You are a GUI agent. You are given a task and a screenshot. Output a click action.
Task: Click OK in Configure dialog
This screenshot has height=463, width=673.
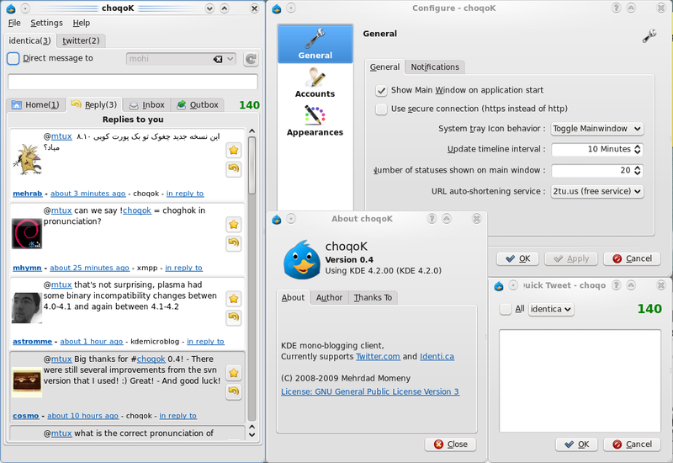point(518,258)
